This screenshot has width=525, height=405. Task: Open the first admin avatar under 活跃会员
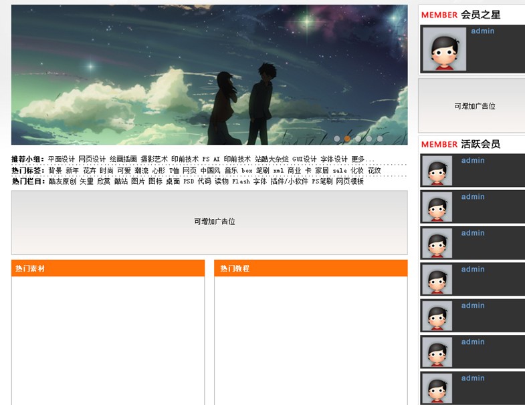coord(437,170)
